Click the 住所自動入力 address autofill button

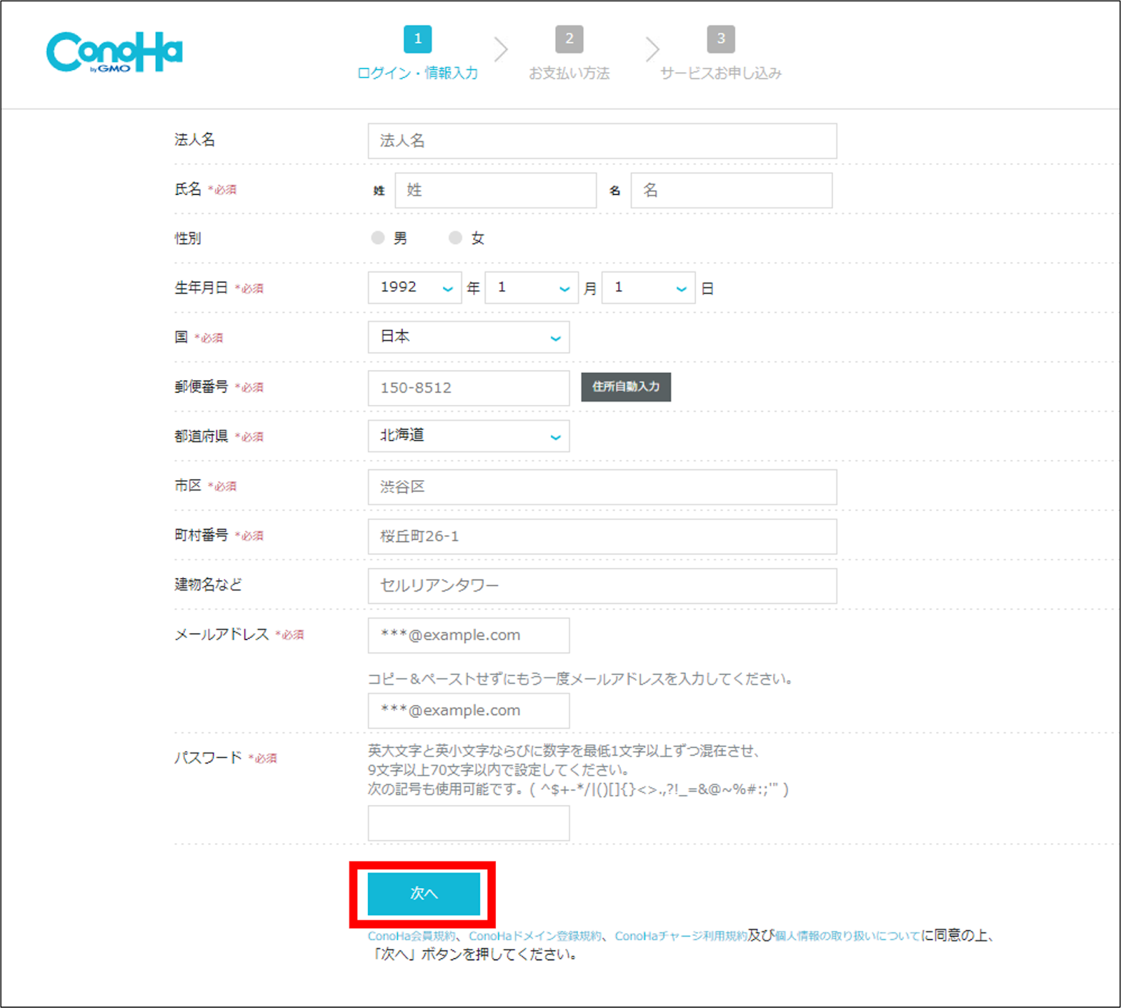(625, 387)
